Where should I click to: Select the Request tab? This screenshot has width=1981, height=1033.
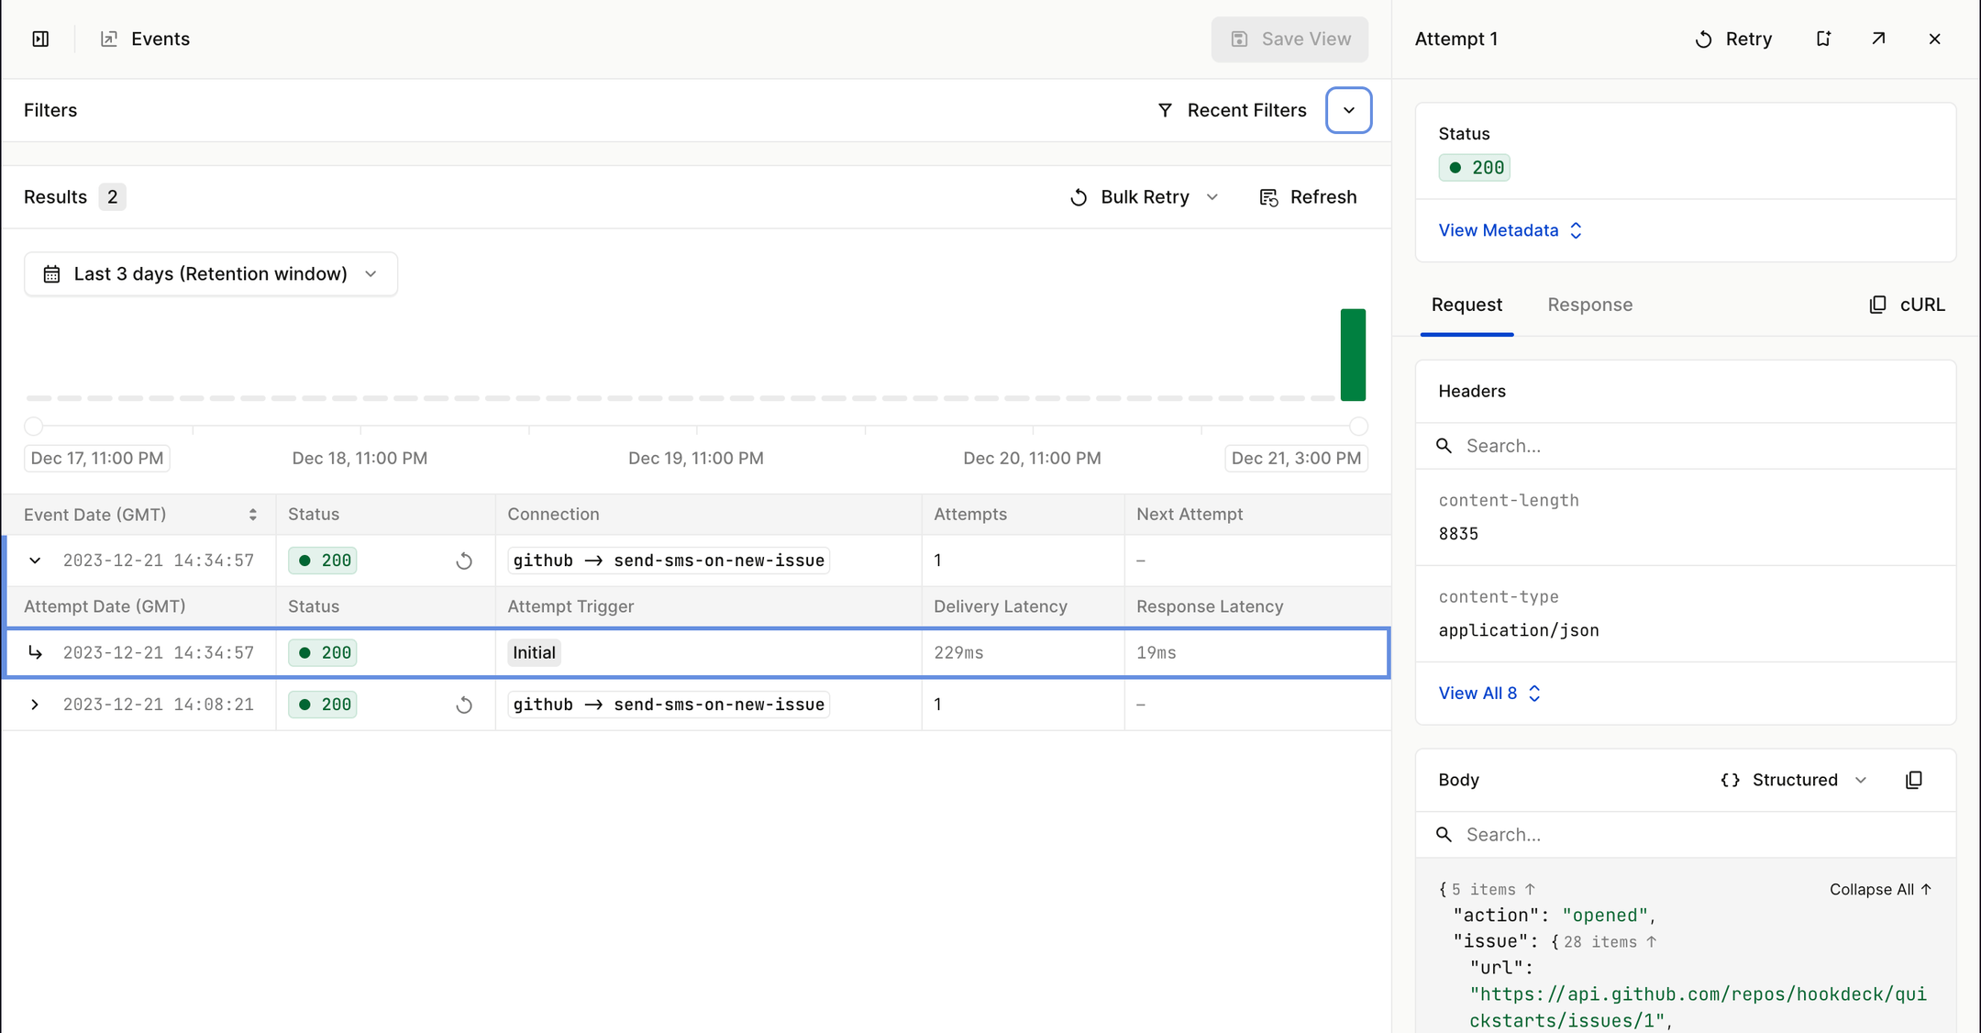pyautogui.click(x=1466, y=305)
